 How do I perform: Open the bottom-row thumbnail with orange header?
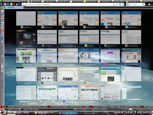(x=89, y=93)
